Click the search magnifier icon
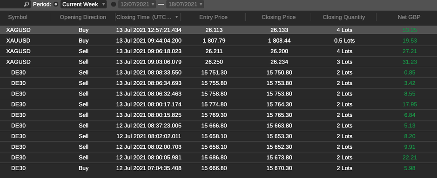This screenshot has height=178, width=437. click(27, 4)
